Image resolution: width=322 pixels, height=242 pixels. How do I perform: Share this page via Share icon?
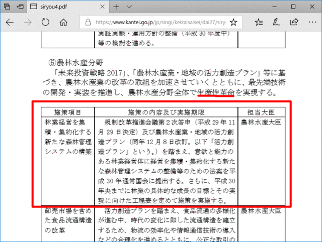294,23
